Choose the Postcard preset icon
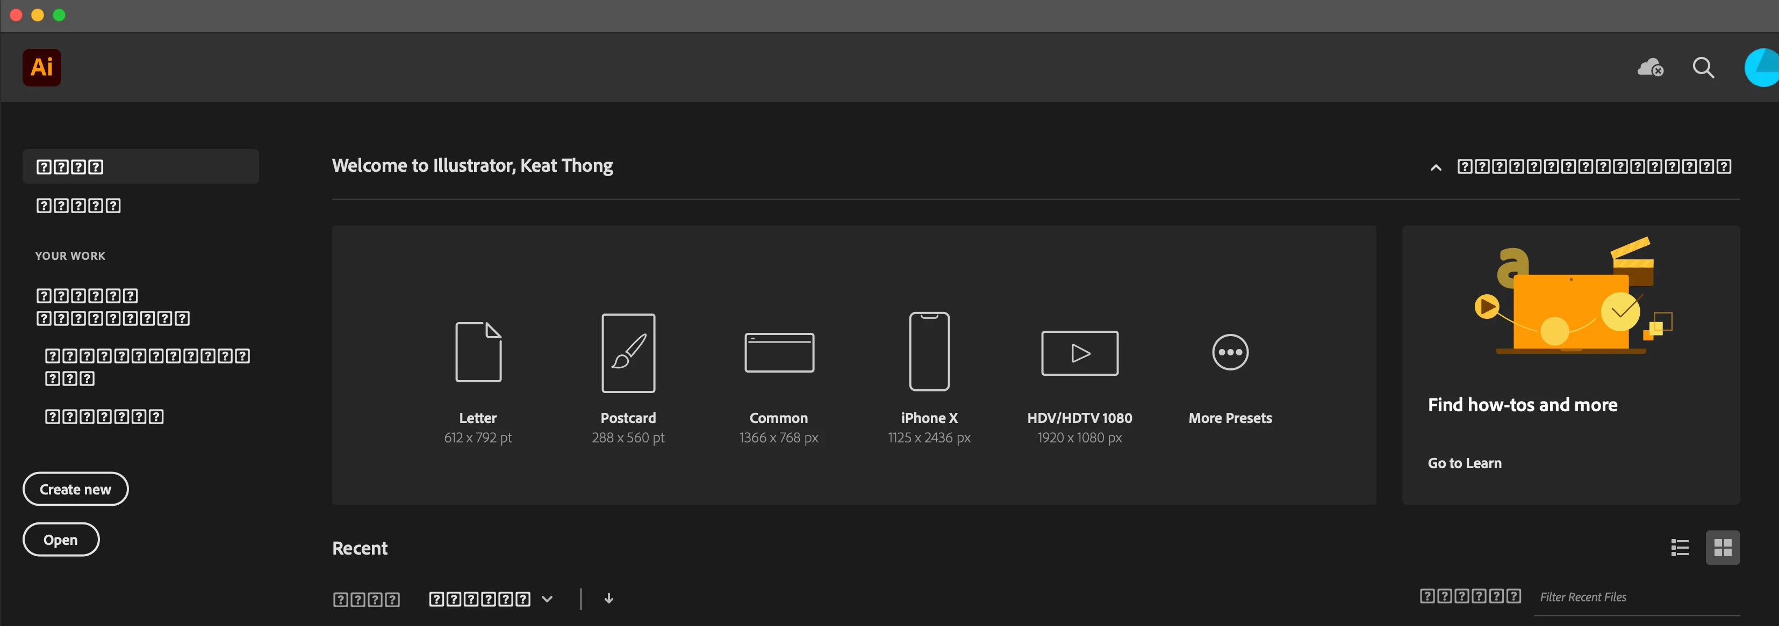The height and width of the screenshot is (626, 1779). point(628,353)
